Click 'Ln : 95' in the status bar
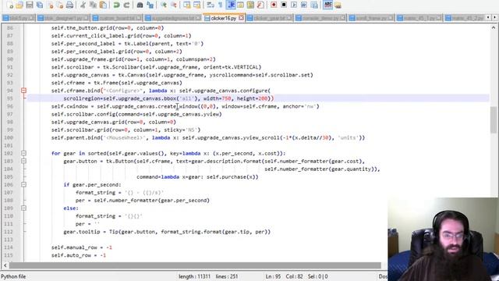499x281 pixels. click(x=274, y=276)
